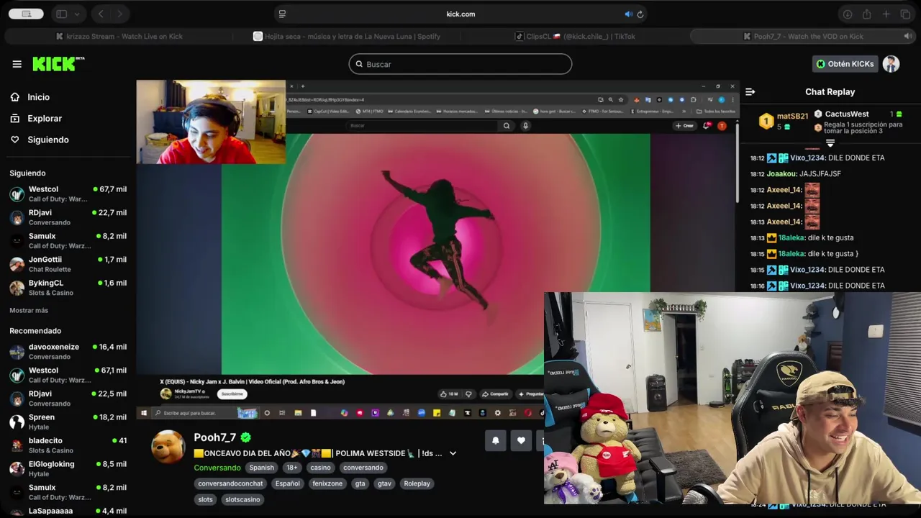Open the reader icon in the address bar
921x518 pixels.
(x=282, y=14)
